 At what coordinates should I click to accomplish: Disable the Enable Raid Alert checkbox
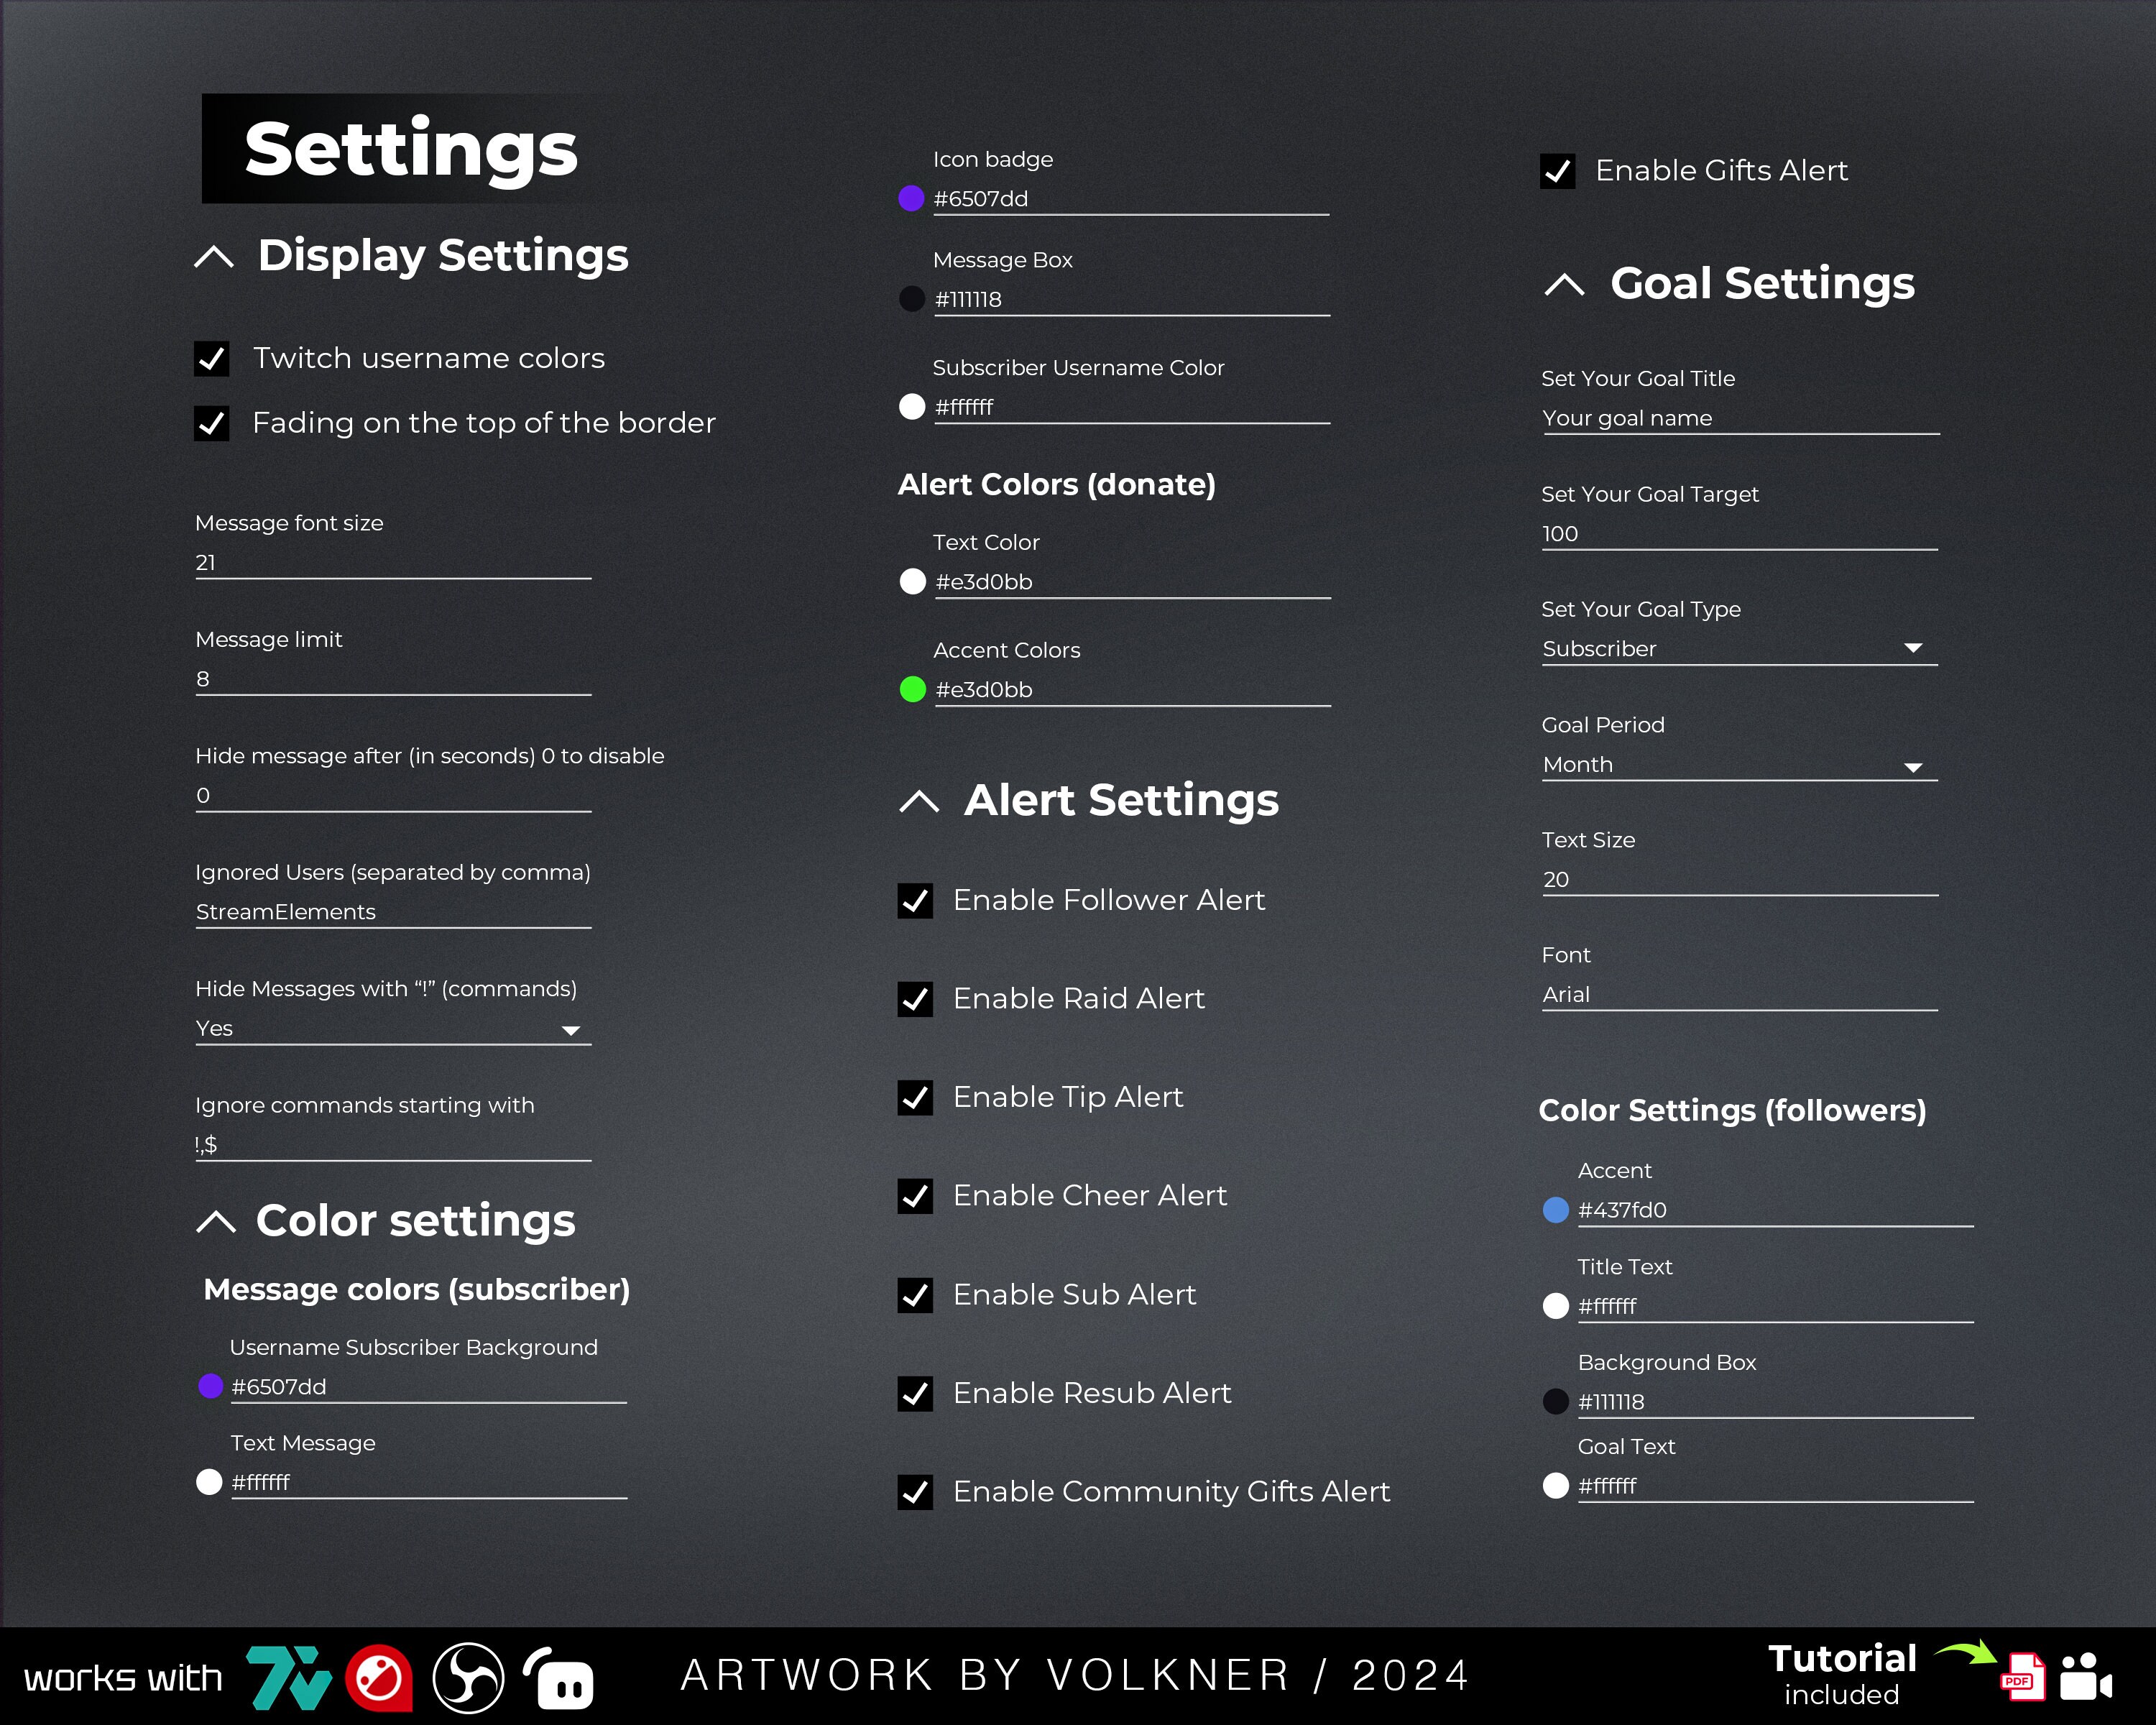click(x=915, y=999)
